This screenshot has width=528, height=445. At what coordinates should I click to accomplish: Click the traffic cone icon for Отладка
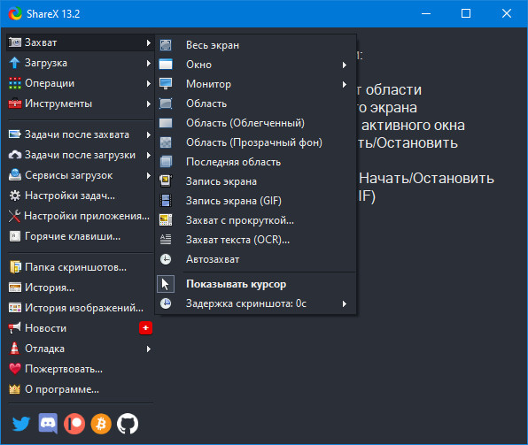point(14,349)
